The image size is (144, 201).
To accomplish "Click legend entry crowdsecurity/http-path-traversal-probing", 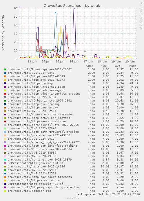I will click(43, 132).
